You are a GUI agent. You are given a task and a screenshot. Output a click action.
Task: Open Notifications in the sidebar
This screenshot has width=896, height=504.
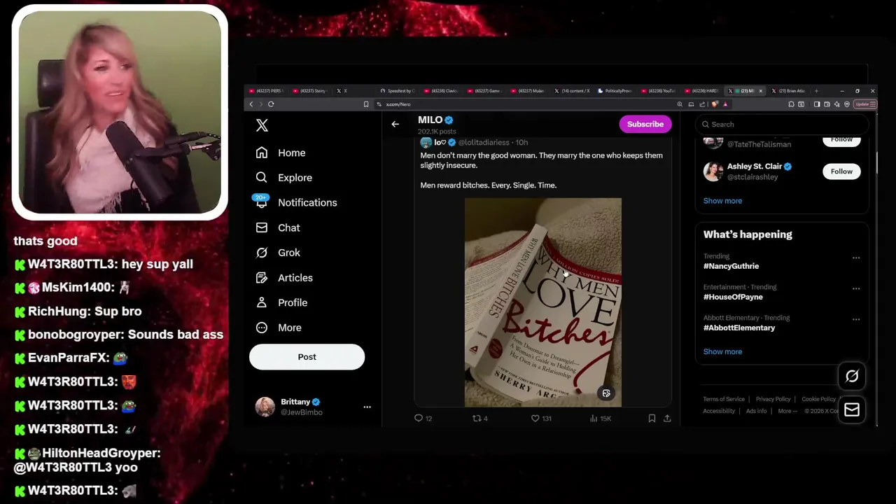click(296, 202)
